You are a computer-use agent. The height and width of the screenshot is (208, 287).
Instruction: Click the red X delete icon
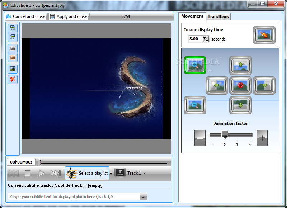click(13, 79)
